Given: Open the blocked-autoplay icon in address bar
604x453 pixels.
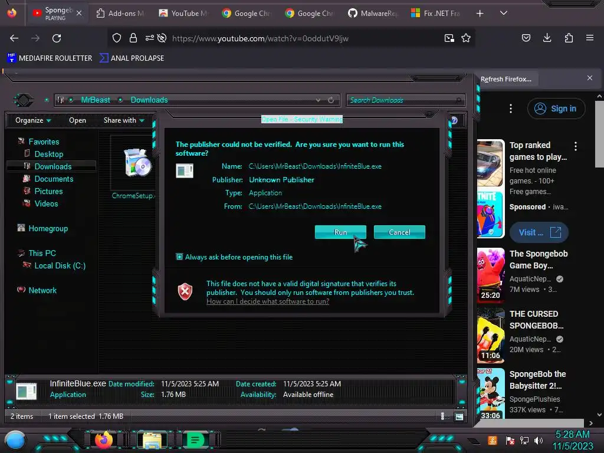Looking at the screenshot, I should [x=162, y=38].
